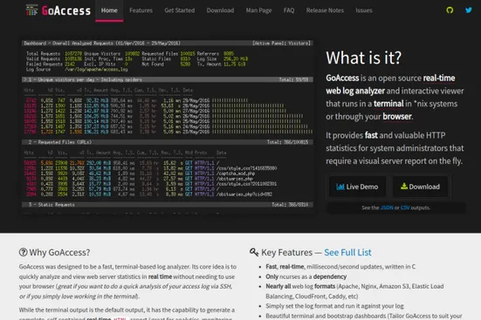Click the GoAccess logo icon

tap(32, 10)
